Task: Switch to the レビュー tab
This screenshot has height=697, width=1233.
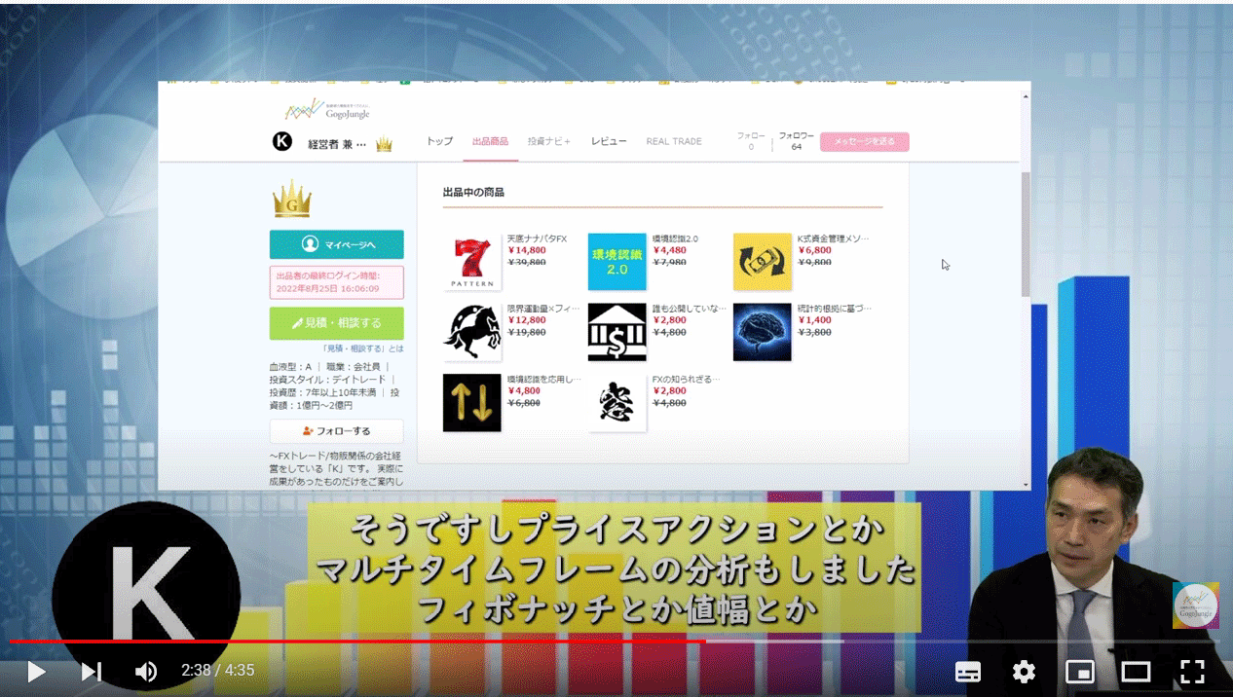Action: (609, 142)
